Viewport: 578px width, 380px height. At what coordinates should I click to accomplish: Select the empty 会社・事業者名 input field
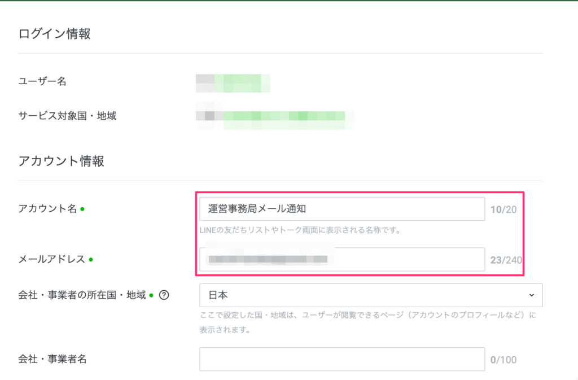point(341,359)
